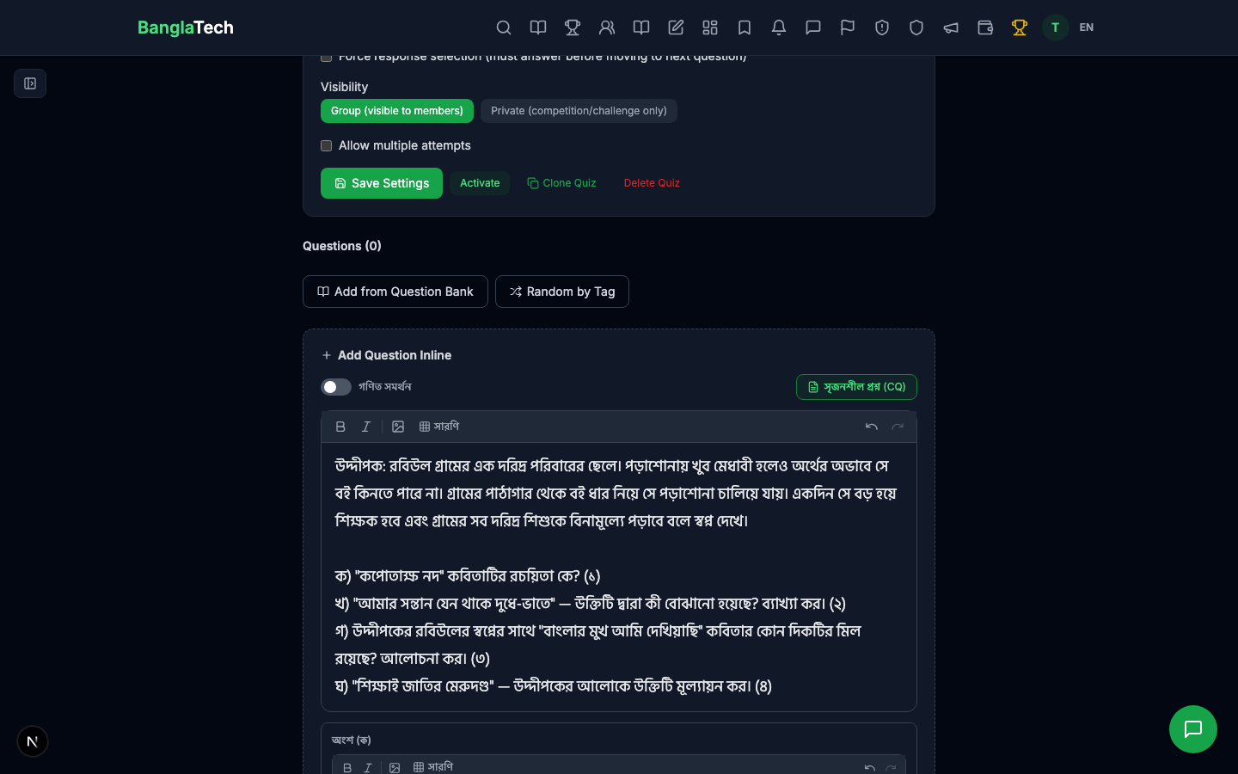Select Private visibility option
This screenshot has width=1238, height=774.
pos(579,111)
